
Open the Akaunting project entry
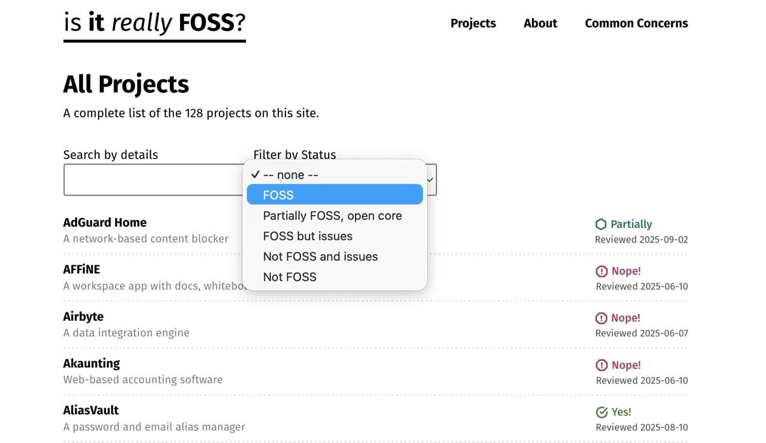(91, 363)
